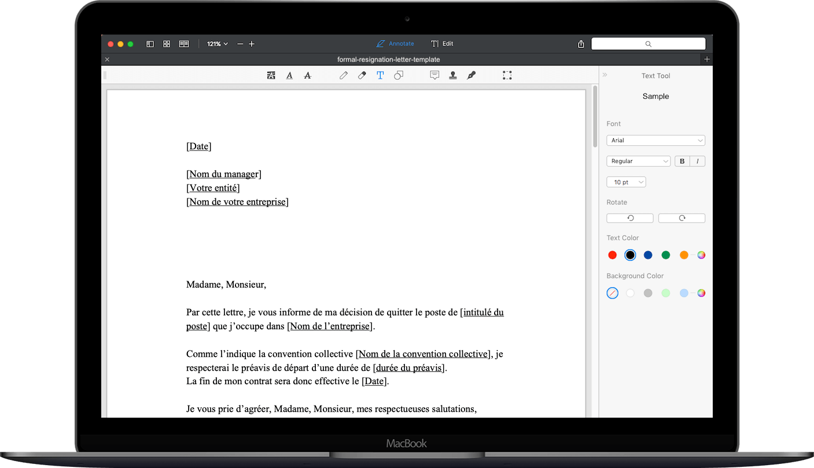Collapse the Text Tool side panel
Image resolution: width=814 pixels, height=468 pixels.
click(x=605, y=75)
